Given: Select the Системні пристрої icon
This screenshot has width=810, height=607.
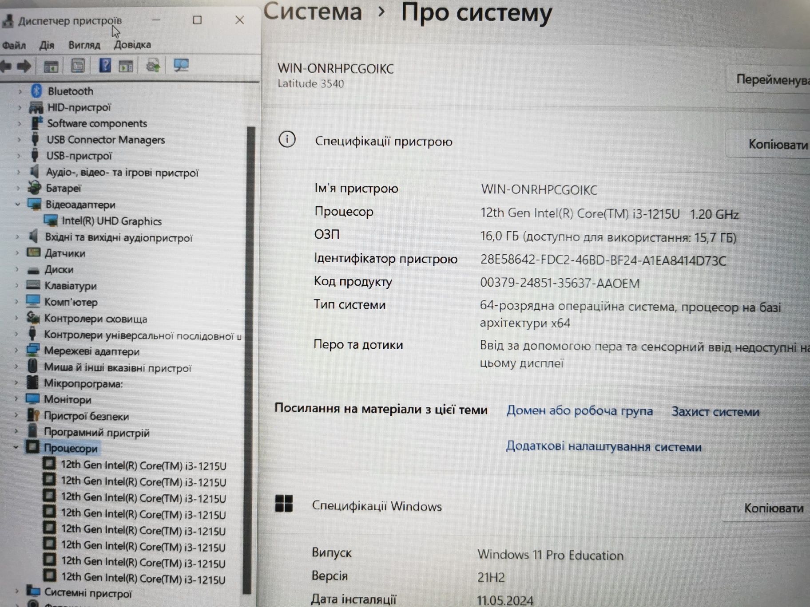Looking at the screenshot, I should coord(33,591).
